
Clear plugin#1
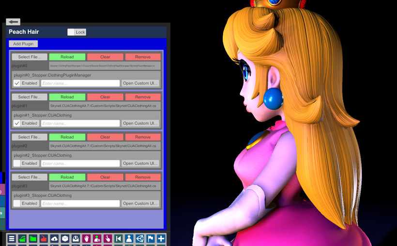pyautogui.click(x=105, y=97)
